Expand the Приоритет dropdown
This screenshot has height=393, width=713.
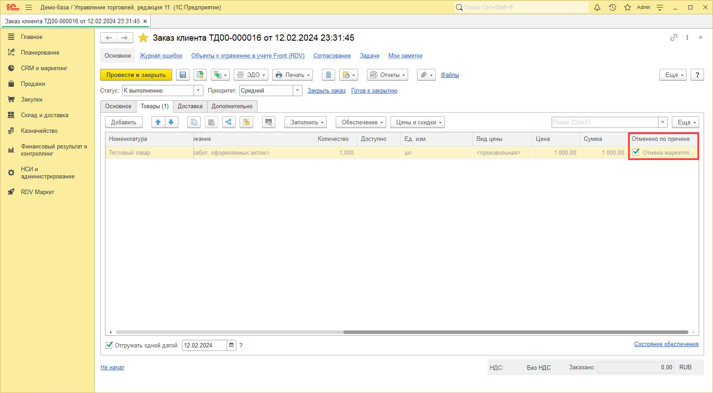pyautogui.click(x=298, y=91)
